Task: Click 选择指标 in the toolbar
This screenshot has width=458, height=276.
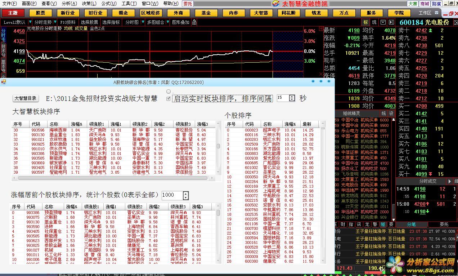Action: tap(111, 22)
